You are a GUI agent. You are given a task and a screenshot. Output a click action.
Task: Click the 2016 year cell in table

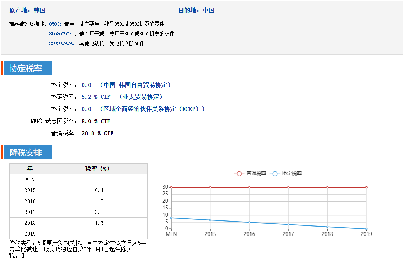30,202
